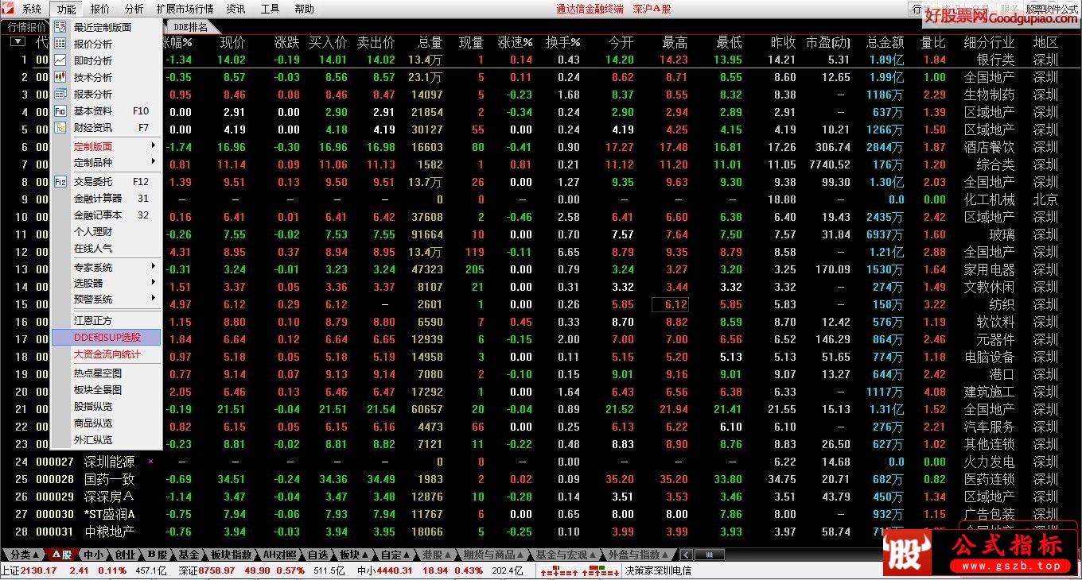Screen dimensions: 1082x580
Task: Open the 扩展市场行情 menu
Action: coord(185,10)
